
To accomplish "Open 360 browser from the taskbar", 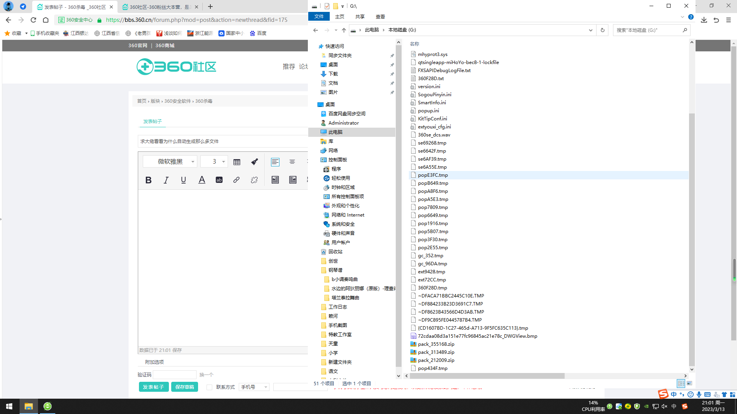I will 48,406.
